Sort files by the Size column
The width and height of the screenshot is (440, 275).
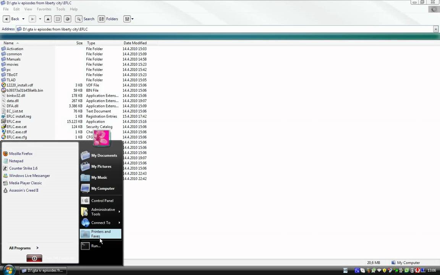click(x=79, y=43)
